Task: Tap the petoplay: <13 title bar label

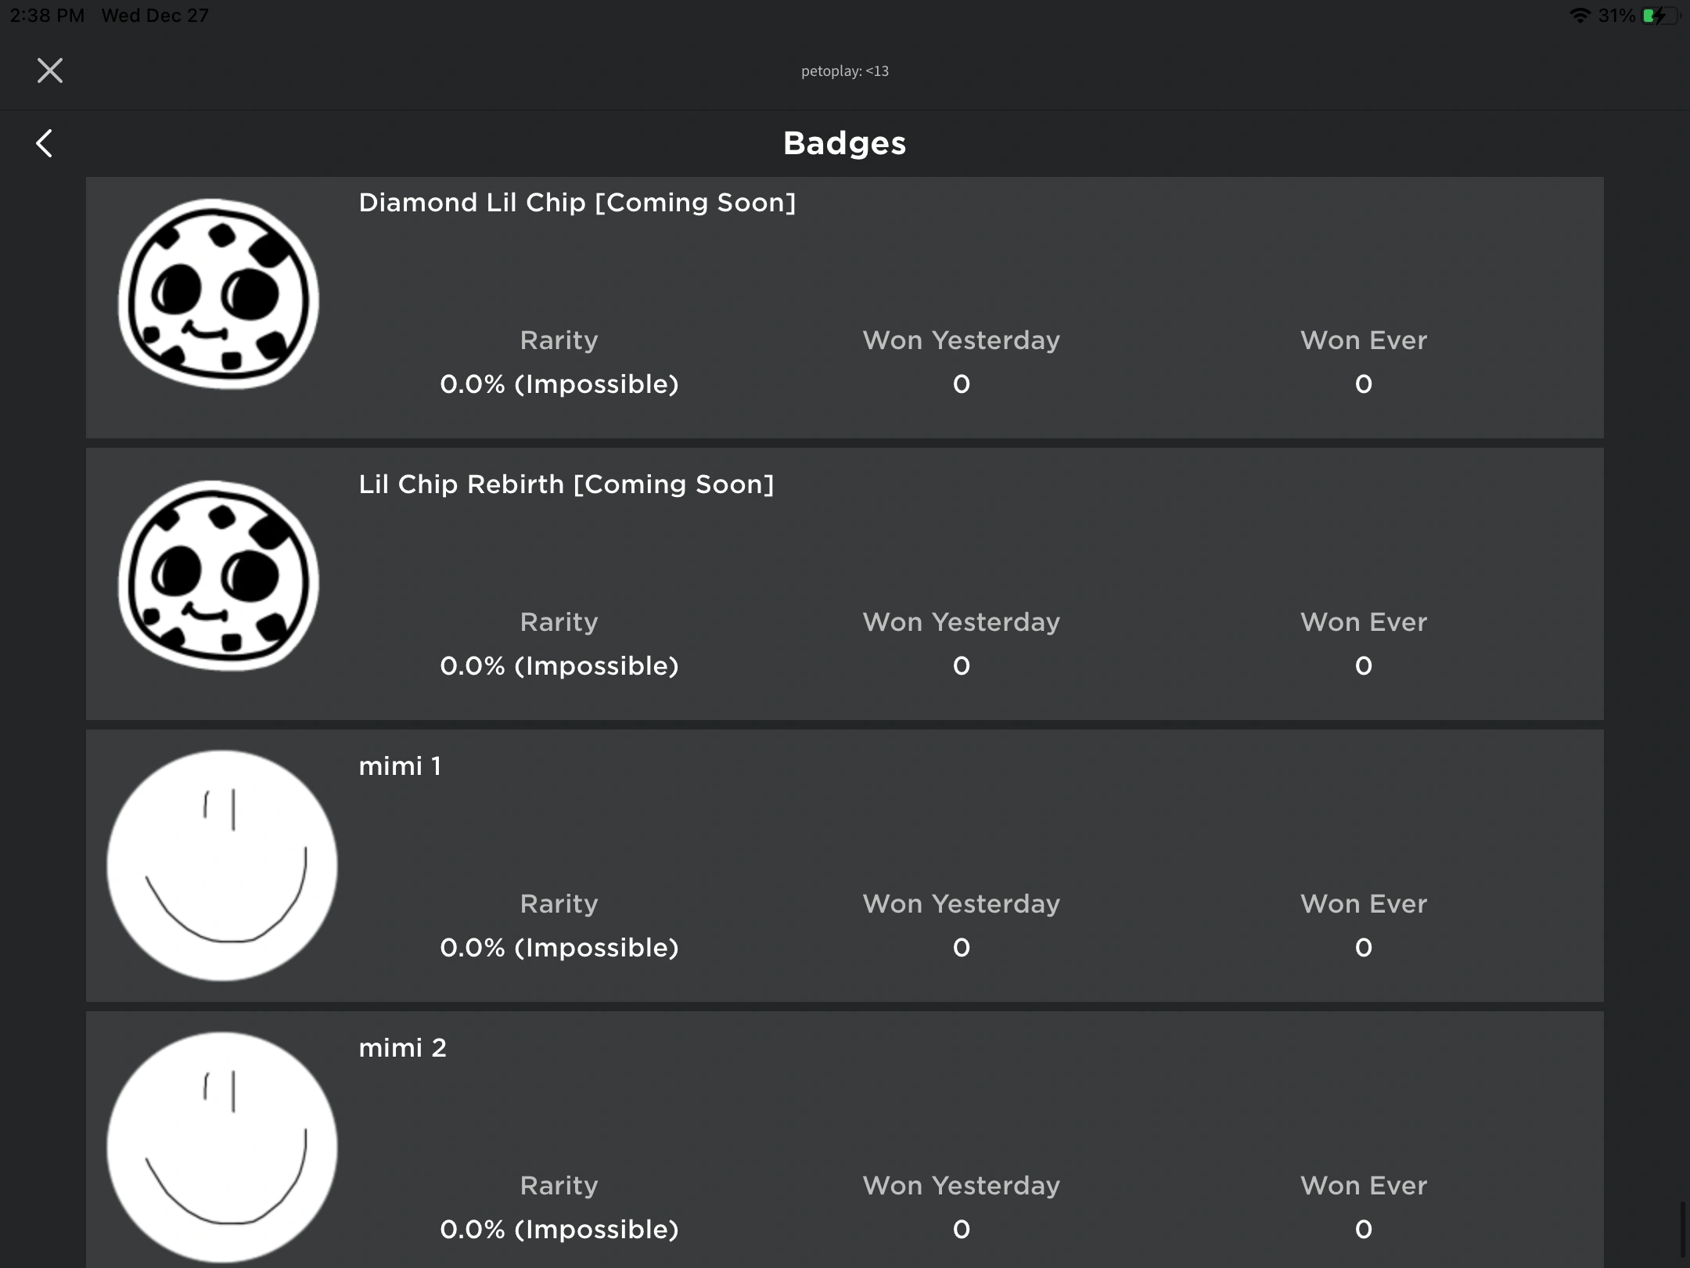Action: click(845, 70)
